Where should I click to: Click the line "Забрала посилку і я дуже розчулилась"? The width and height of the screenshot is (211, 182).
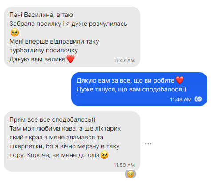click(69, 24)
